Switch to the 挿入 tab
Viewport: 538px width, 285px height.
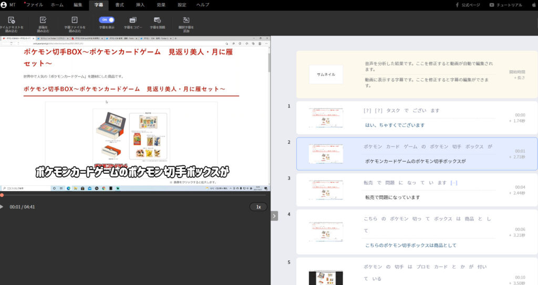tap(140, 5)
